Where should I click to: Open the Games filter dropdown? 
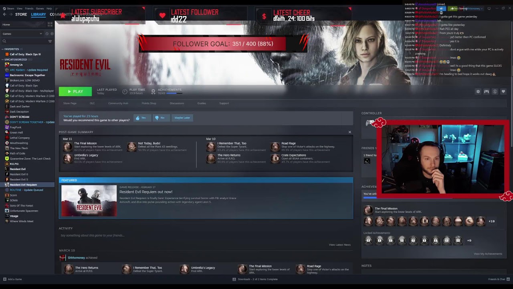pyautogui.click(x=22, y=34)
